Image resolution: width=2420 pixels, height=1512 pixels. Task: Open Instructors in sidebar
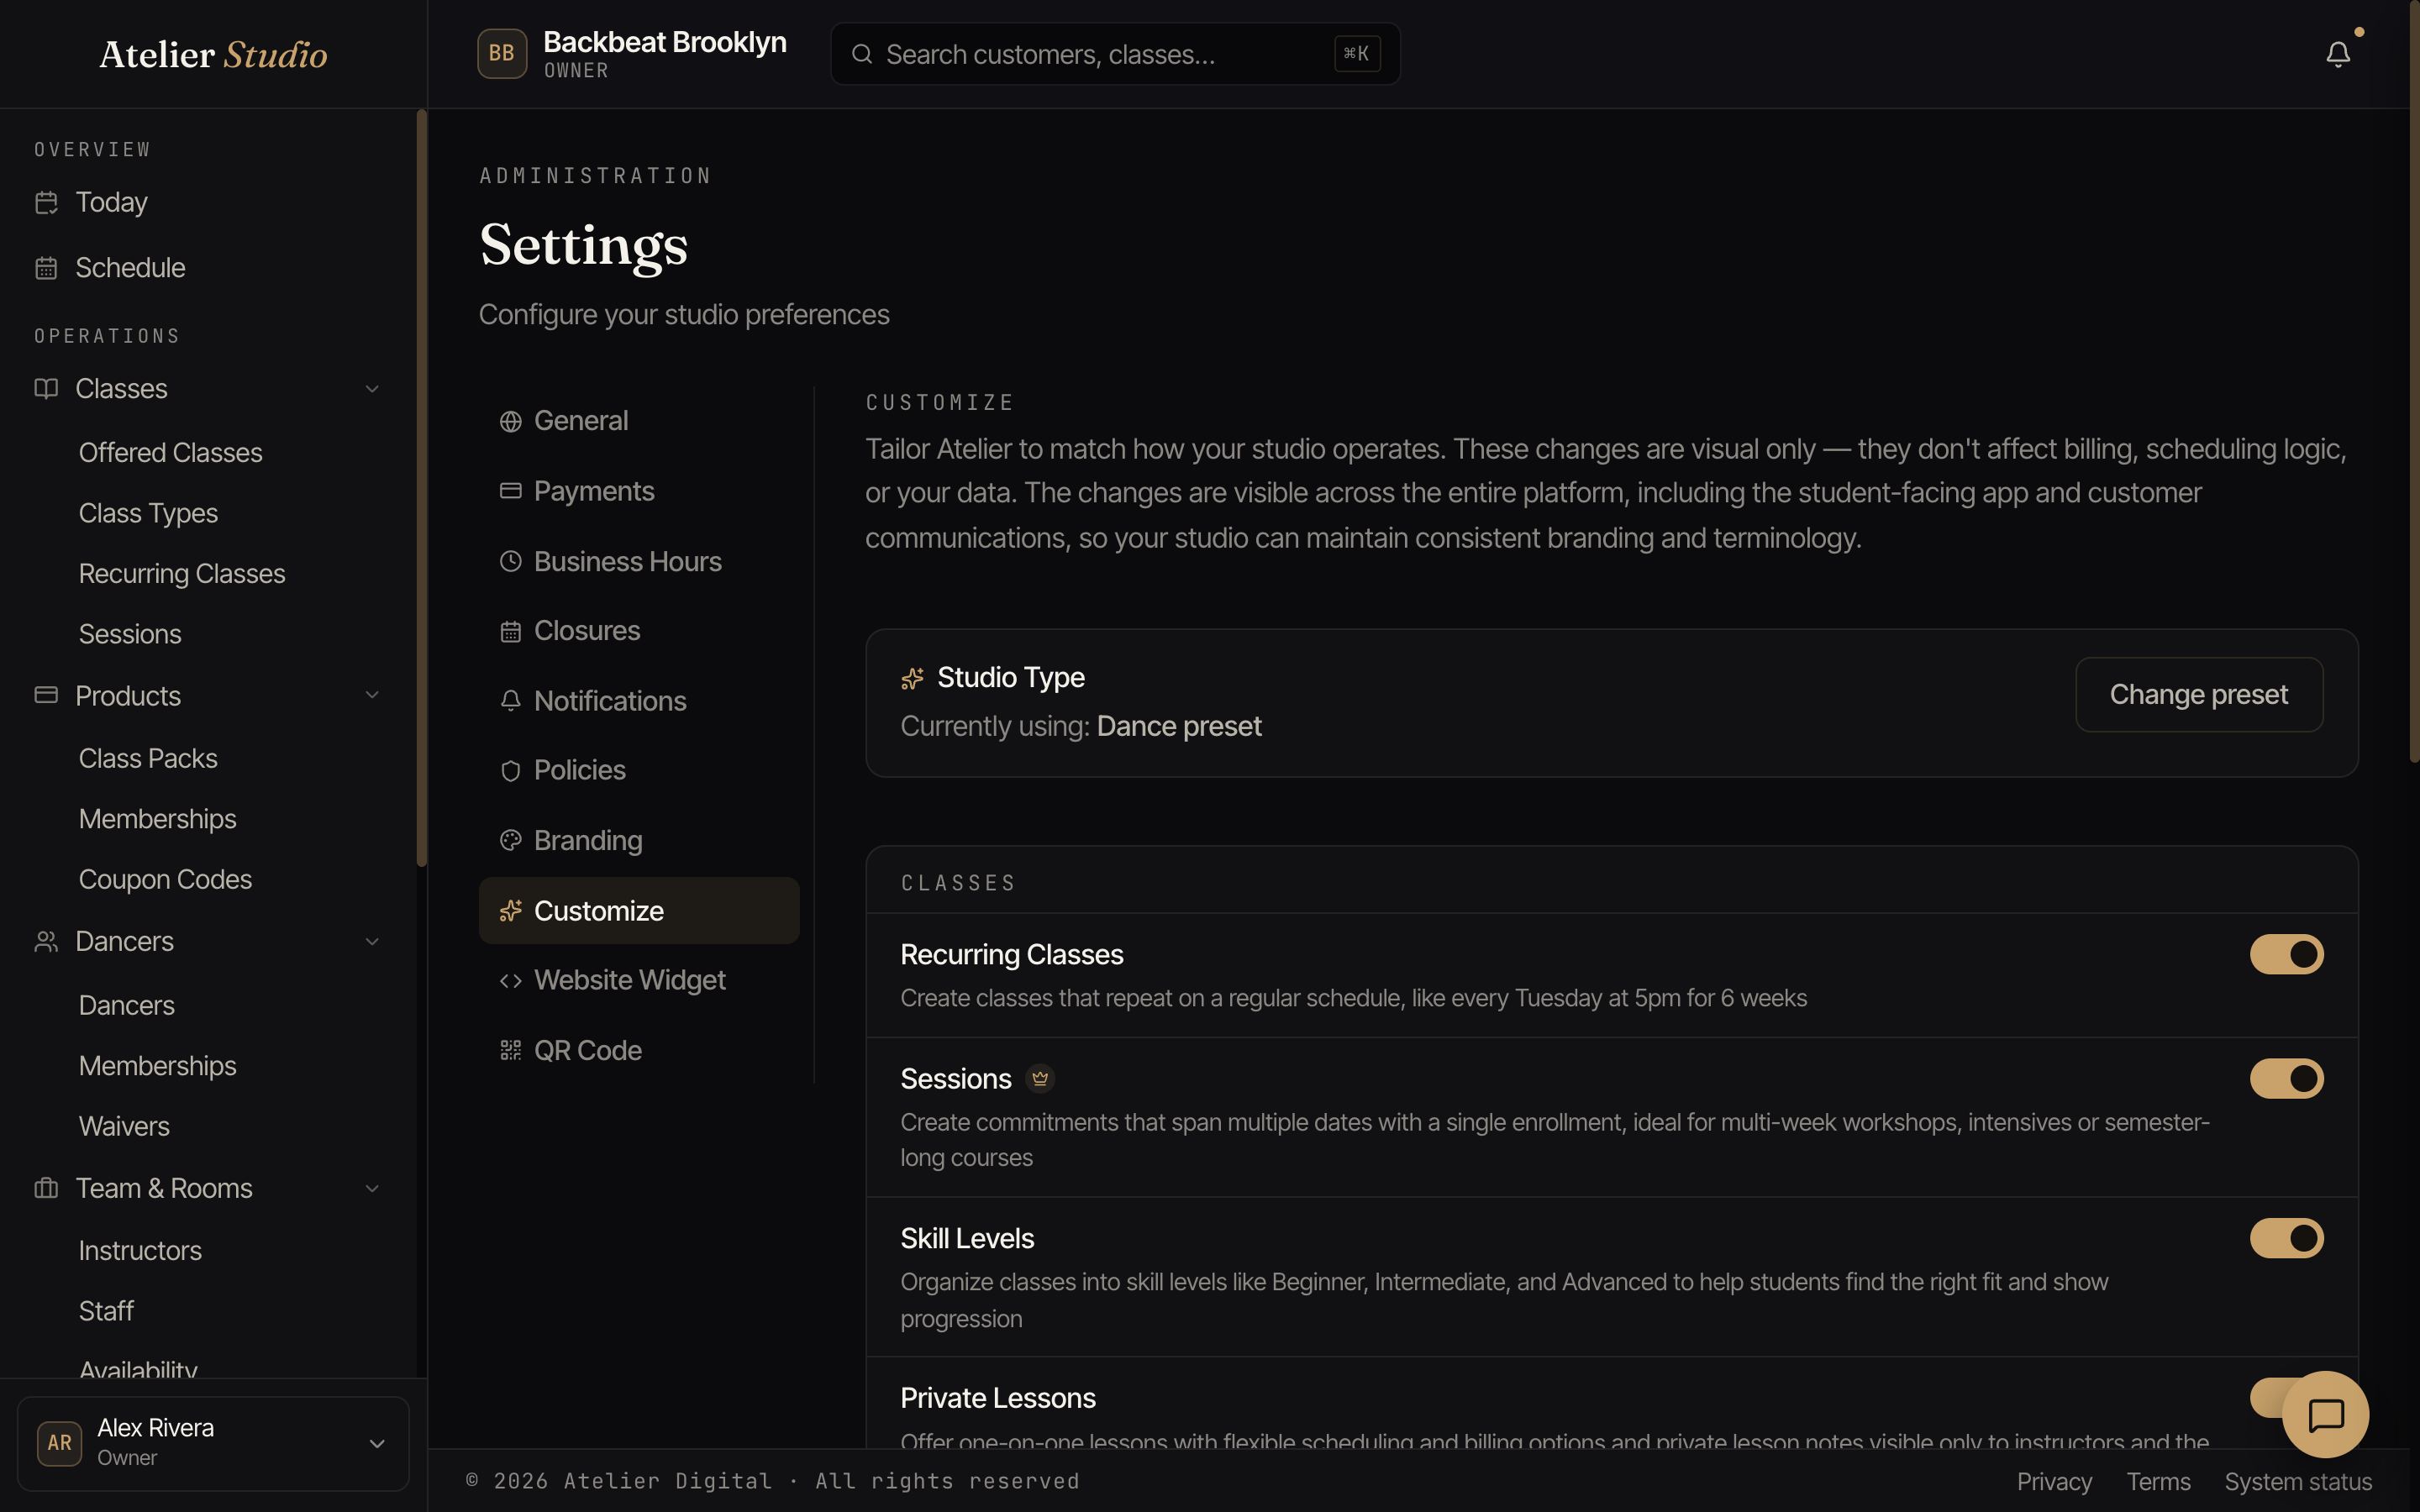[140, 1250]
